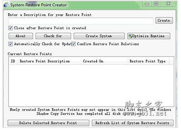181x130 pixels.
Task: Click the Optimize Runtime button
Action: click(149, 36)
